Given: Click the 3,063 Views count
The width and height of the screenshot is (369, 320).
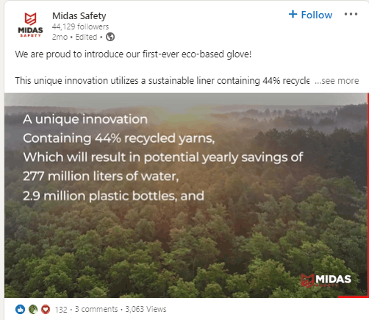Looking at the screenshot, I should [x=146, y=309].
